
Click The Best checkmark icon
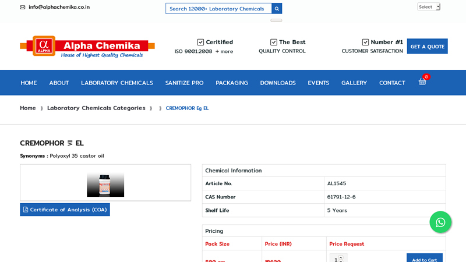click(274, 42)
